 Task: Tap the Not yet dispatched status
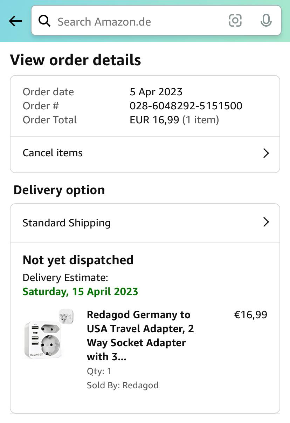tap(78, 260)
